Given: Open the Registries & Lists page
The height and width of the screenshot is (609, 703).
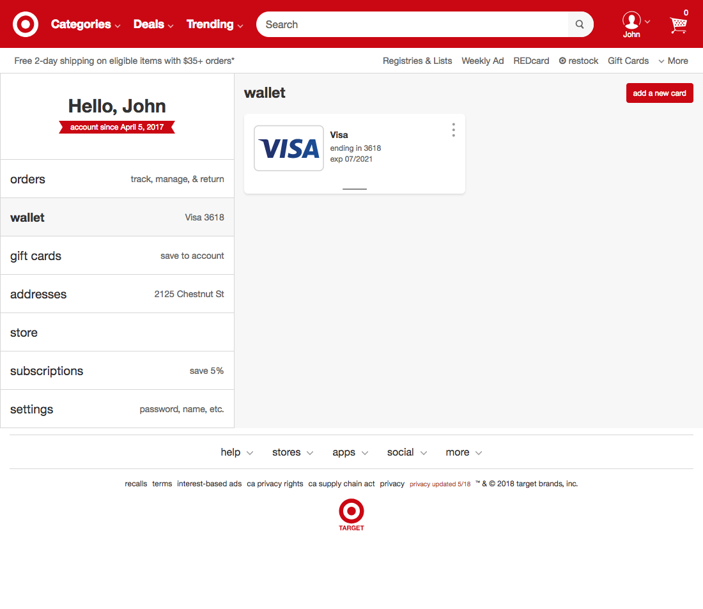Looking at the screenshot, I should pos(417,61).
